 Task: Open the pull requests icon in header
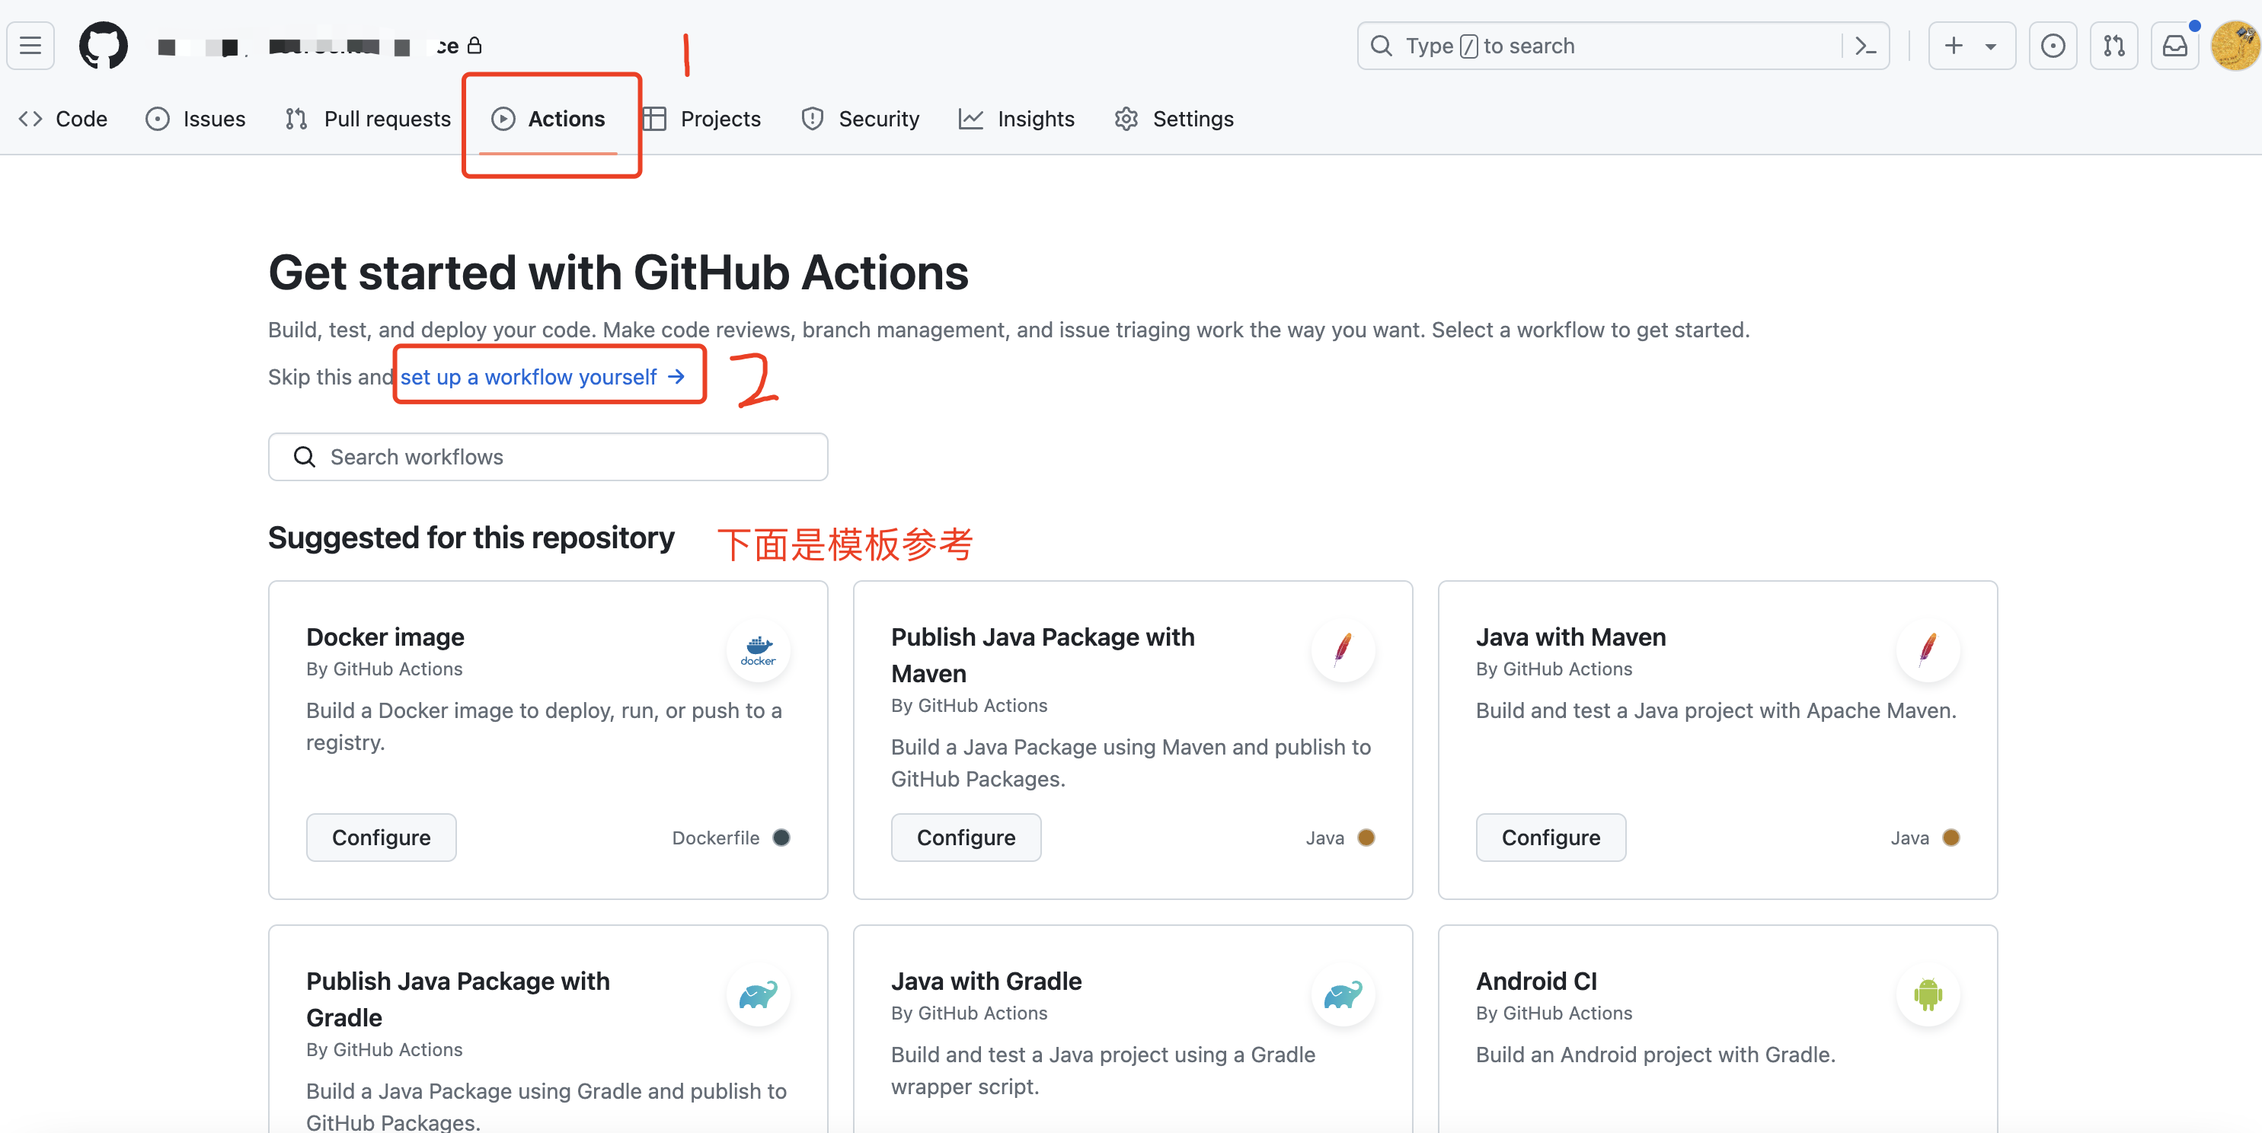coord(2113,46)
